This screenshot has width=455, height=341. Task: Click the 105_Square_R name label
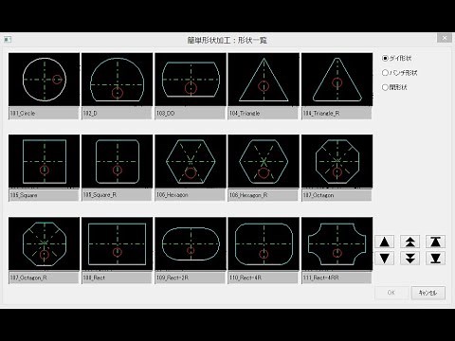click(117, 195)
